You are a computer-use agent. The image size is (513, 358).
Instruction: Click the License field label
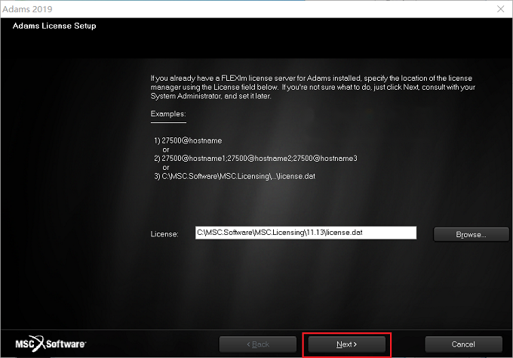164,234
